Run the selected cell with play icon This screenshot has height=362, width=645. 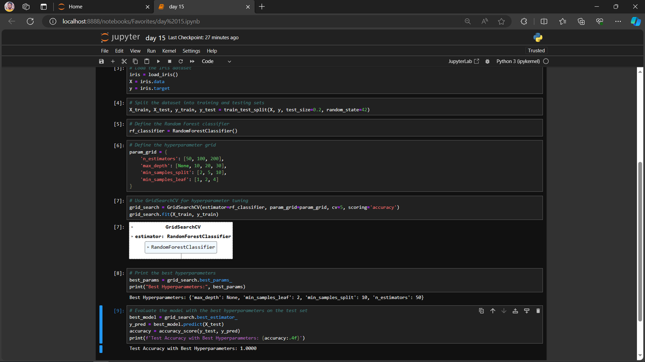(159, 61)
